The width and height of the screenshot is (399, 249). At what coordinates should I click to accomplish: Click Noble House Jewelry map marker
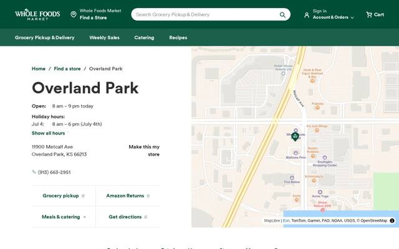click(x=283, y=73)
